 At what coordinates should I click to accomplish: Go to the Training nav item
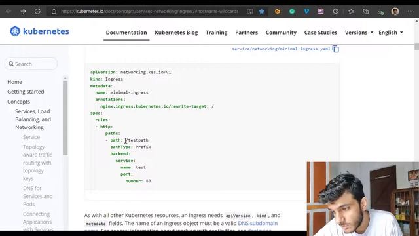(217, 33)
